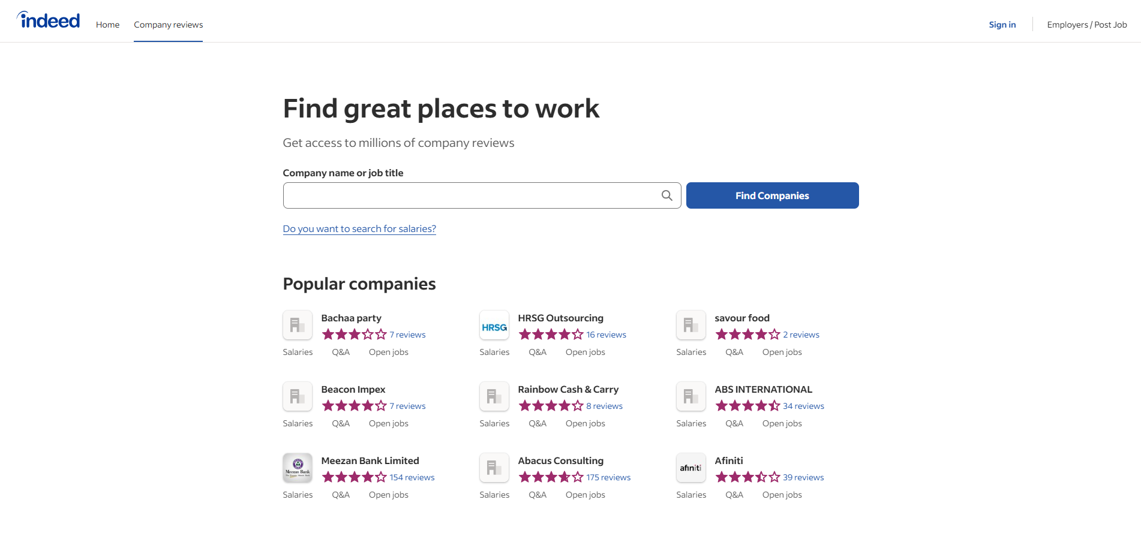Open Meezan Bank Limited logo

point(298,468)
